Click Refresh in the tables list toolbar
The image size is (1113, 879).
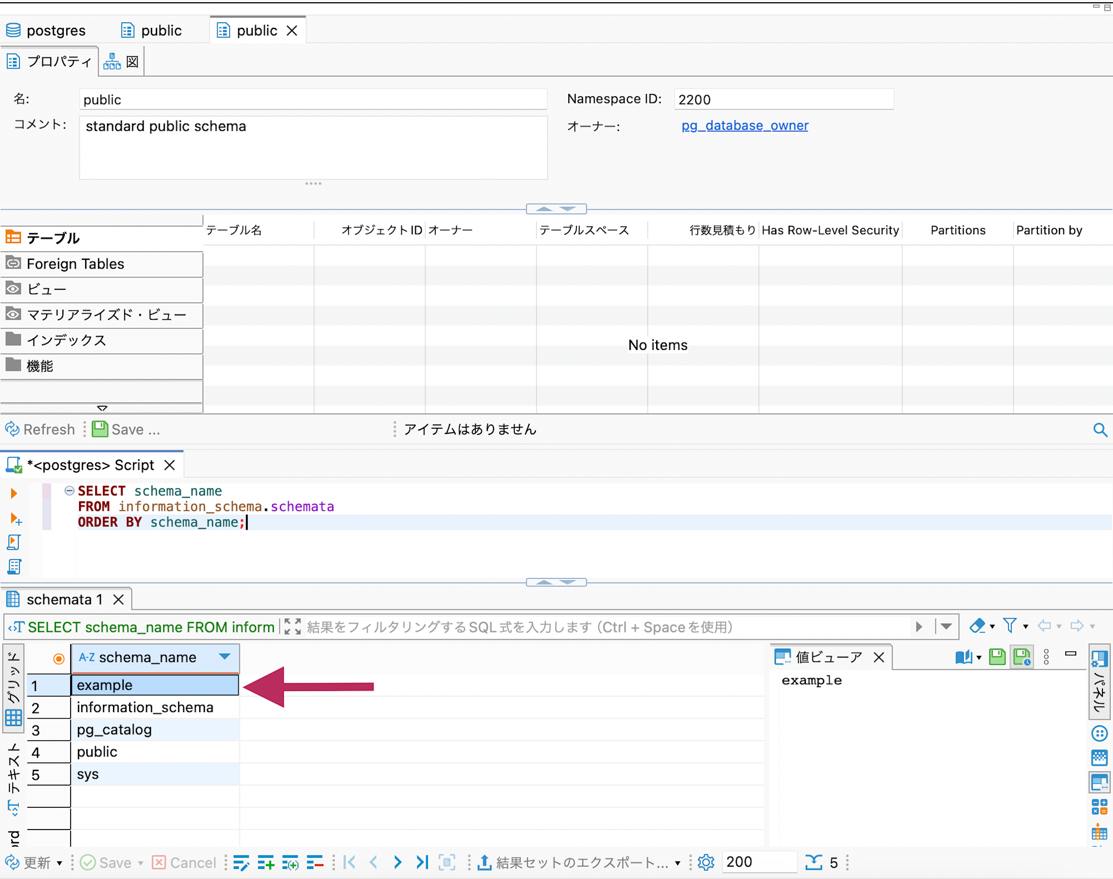(x=40, y=429)
